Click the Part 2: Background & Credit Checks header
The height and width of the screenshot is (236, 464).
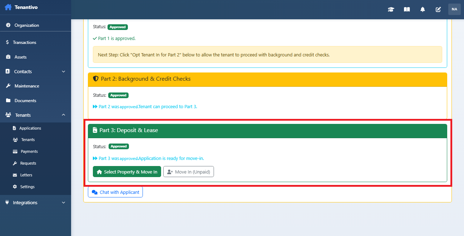tap(268, 79)
